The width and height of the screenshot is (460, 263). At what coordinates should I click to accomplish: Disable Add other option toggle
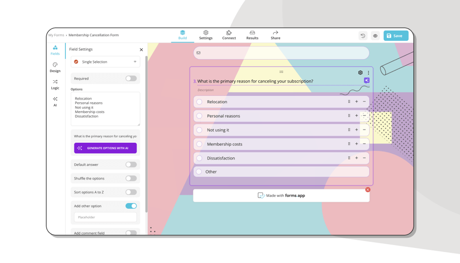131,206
